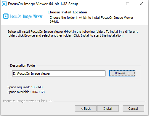Click the Space available: 106.1 GB text
This screenshot has height=116, width=149.
(26, 92)
